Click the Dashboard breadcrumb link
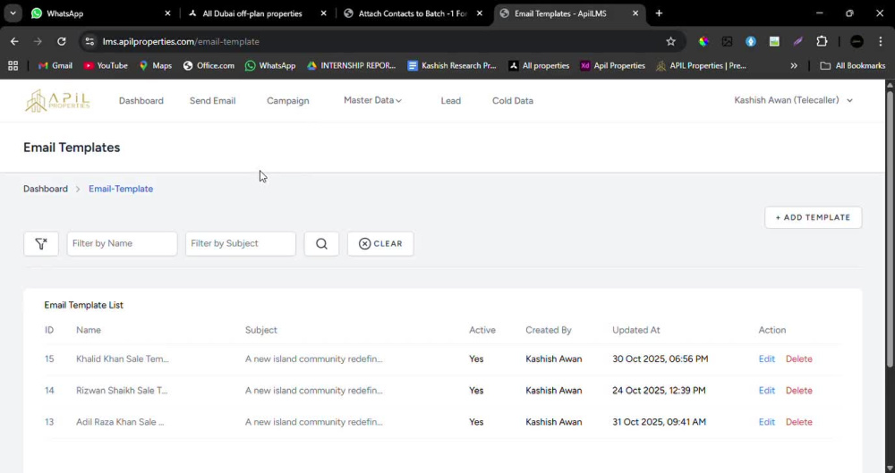The width and height of the screenshot is (895, 473). click(x=45, y=189)
